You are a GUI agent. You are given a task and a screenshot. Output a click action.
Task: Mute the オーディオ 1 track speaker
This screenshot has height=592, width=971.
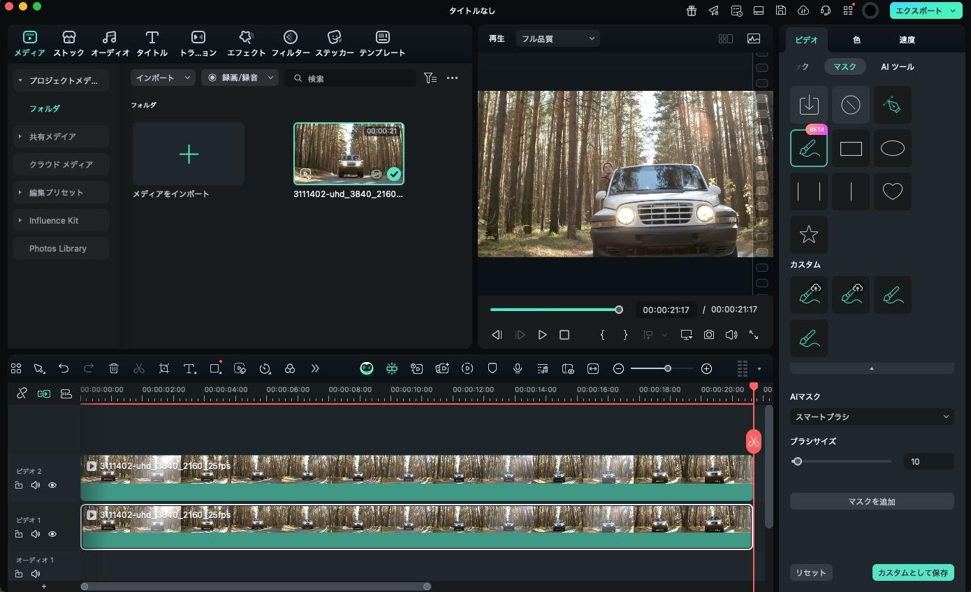[x=36, y=574]
